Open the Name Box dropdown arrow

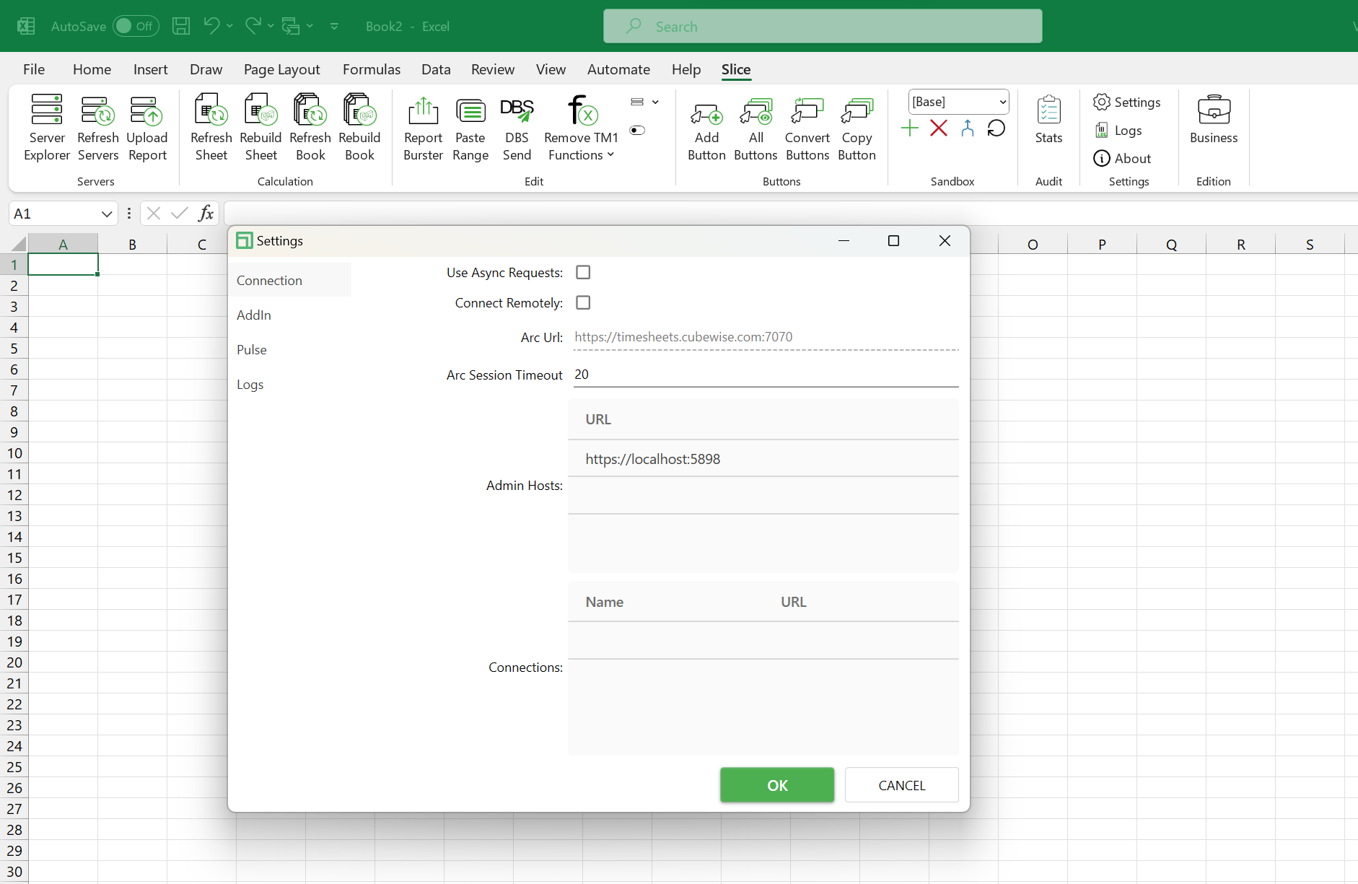pyautogui.click(x=106, y=214)
